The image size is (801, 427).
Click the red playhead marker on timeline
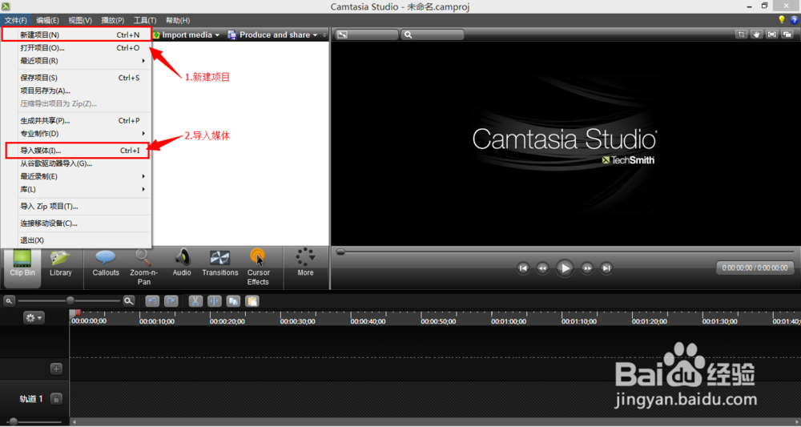pyautogui.click(x=78, y=313)
